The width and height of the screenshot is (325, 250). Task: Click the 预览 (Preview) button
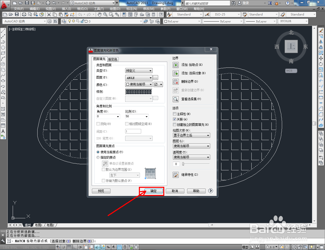[101, 191]
